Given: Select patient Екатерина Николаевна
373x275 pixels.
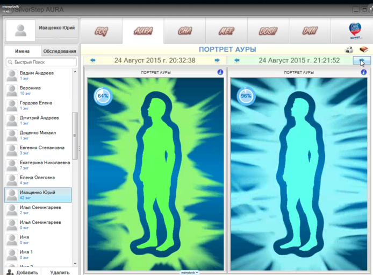Looking at the screenshot, I should click(x=38, y=165).
